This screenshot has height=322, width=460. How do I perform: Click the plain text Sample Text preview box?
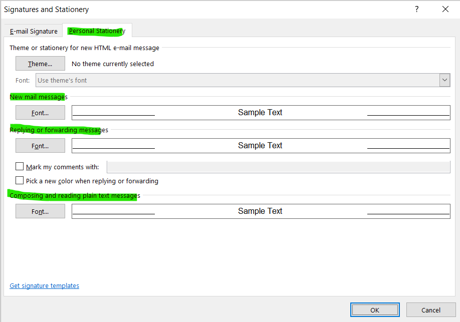(x=261, y=211)
